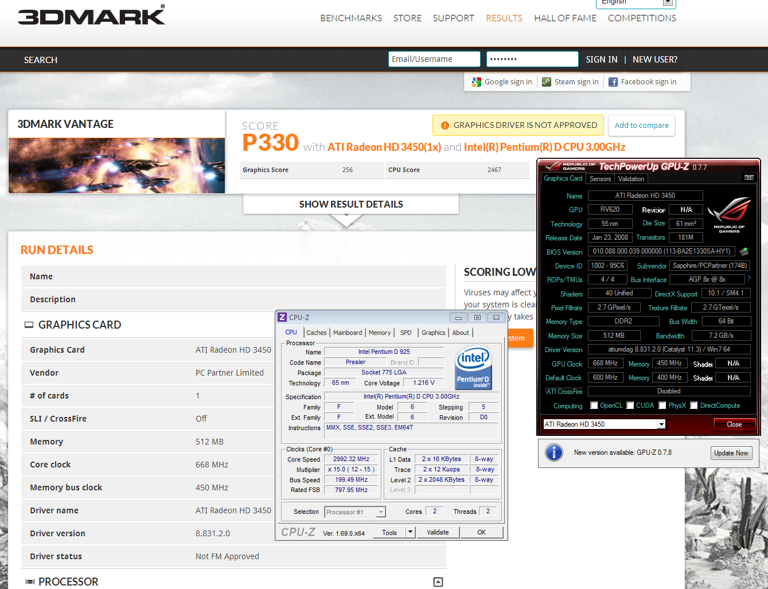Click the GPU-Z BIOS save chip icon
The width and height of the screenshot is (768, 589).
pyautogui.click(x=744, y=251)
